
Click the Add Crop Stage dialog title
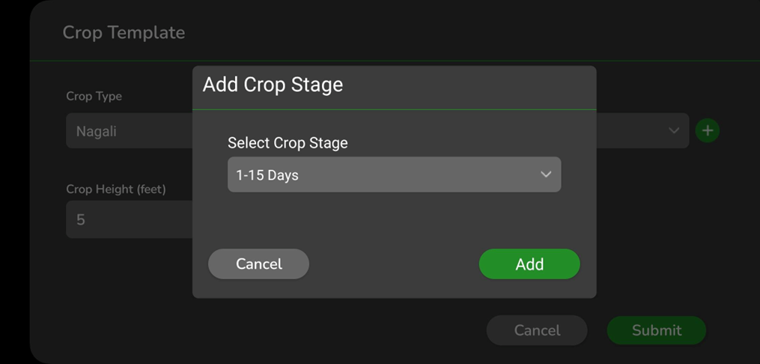(x=273, y=85)
